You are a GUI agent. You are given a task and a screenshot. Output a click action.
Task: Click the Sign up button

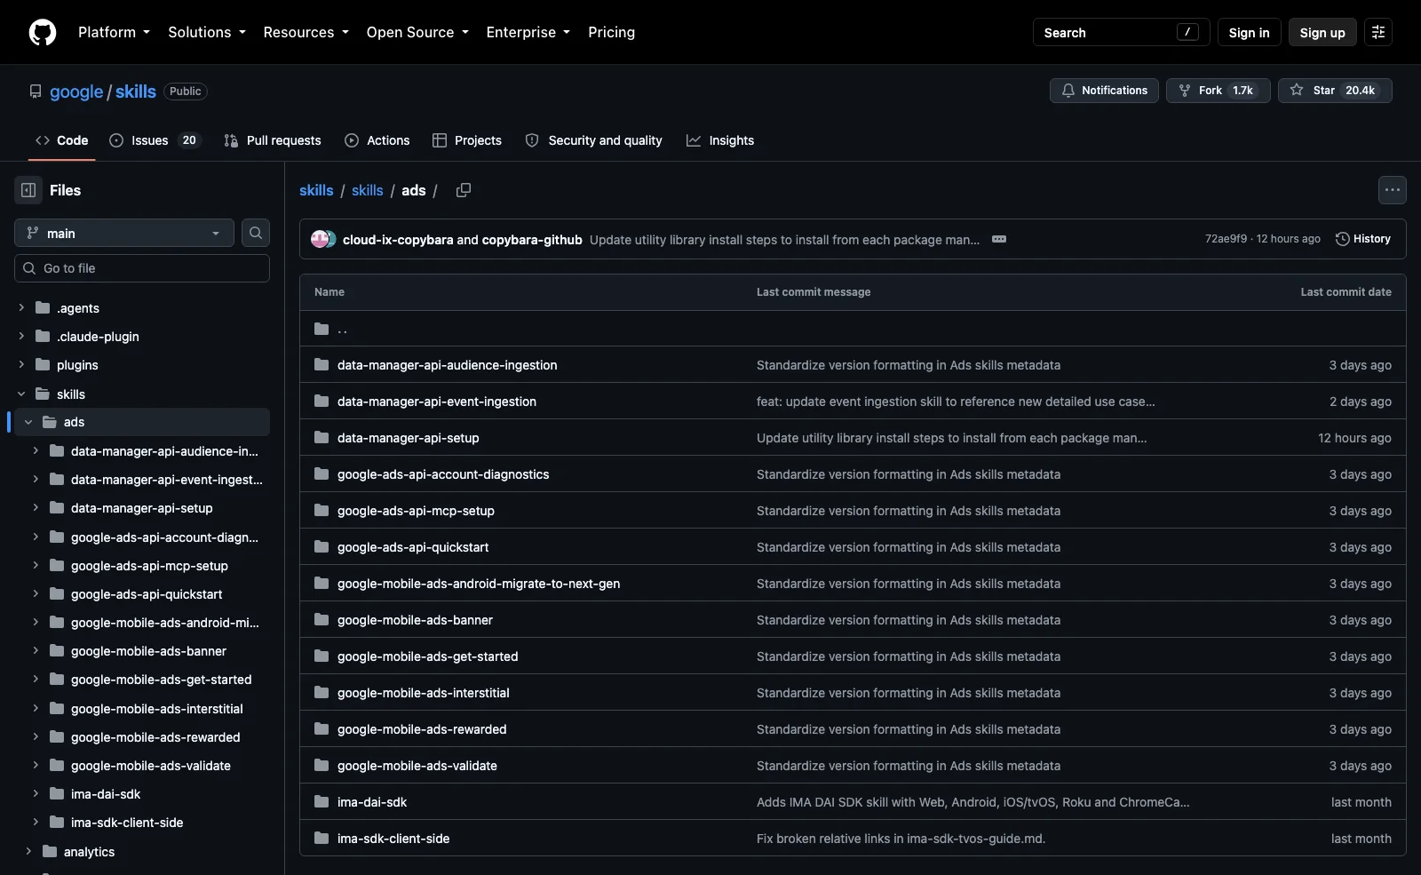click(x=1322, y=32)
